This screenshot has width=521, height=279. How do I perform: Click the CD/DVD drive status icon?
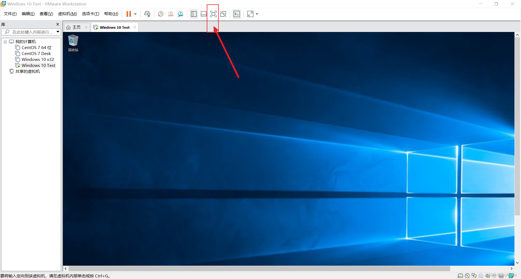click(x=467, y=276)
